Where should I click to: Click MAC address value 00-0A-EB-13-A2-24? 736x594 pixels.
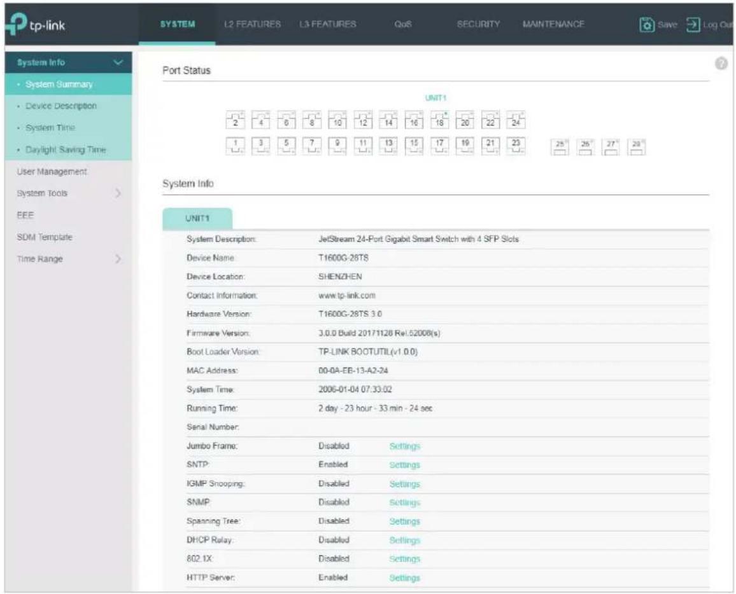click(353, 371)
